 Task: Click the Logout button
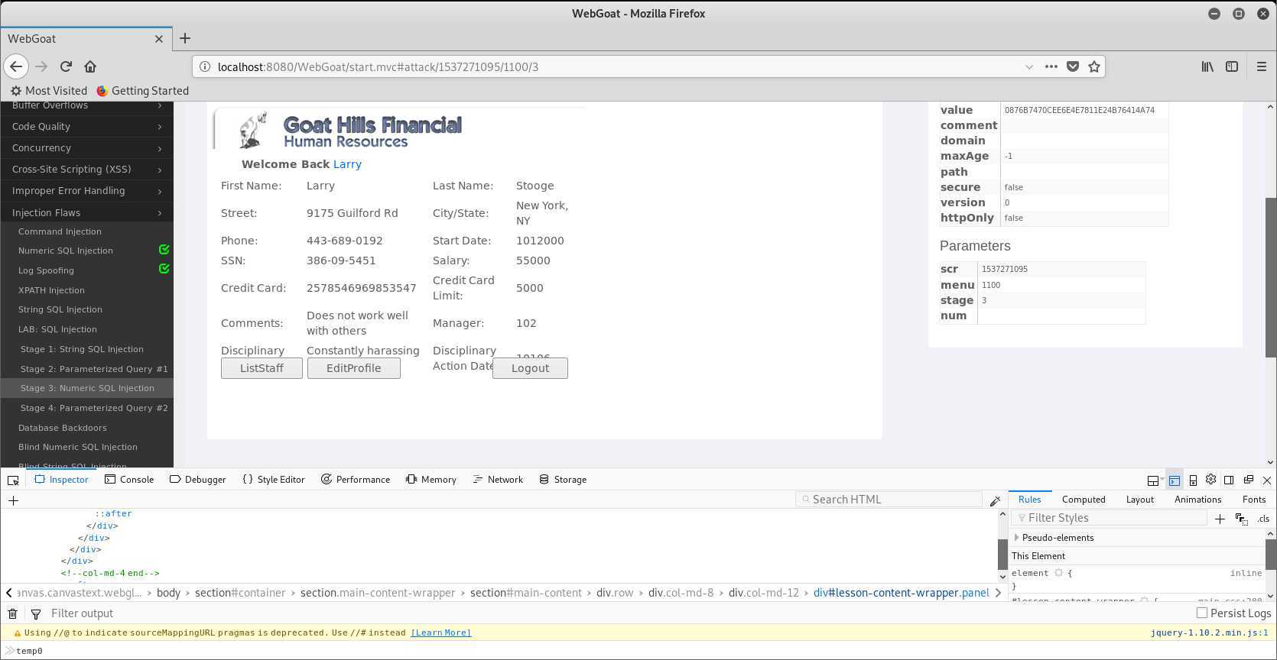point(530,368)
